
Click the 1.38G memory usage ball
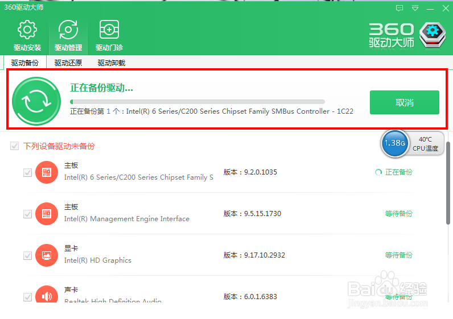[394, 143]
